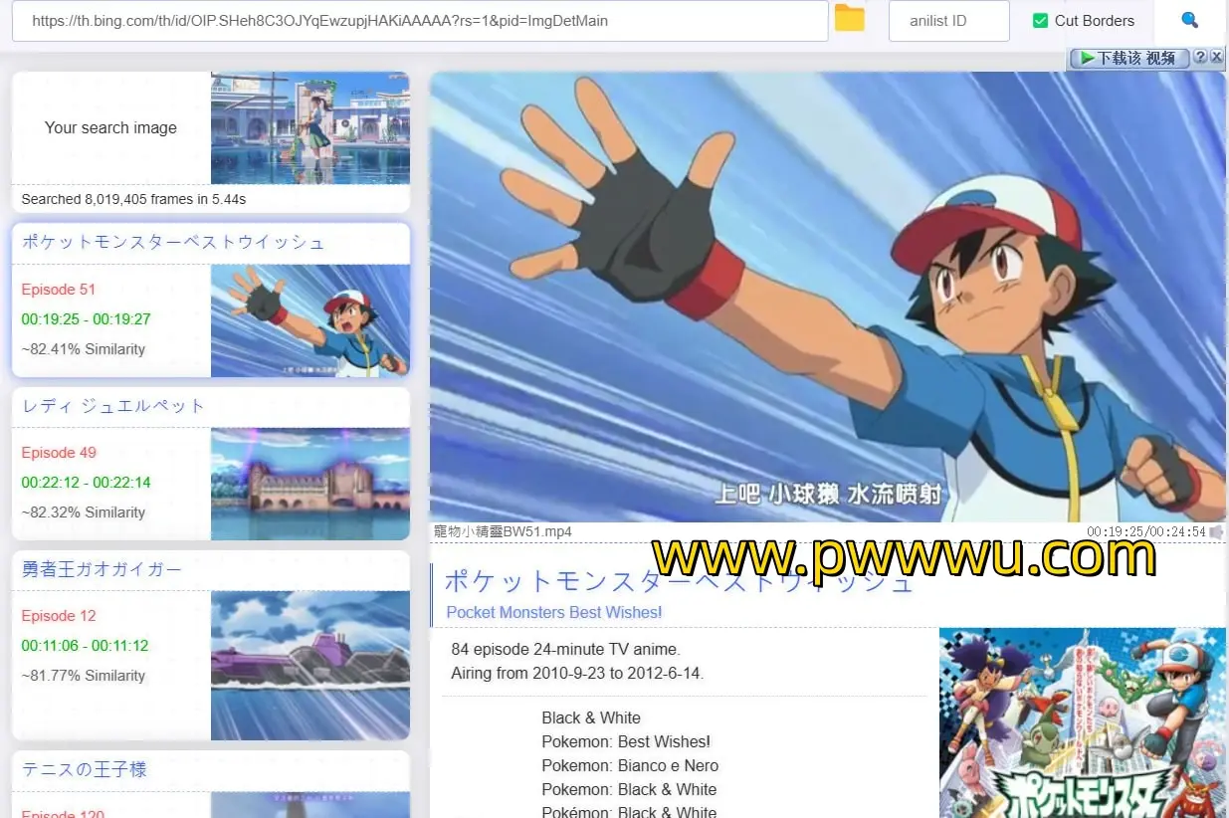Click the 勇者王ガオガイガー result title
Viewport: 1229px width, 818px height.
(x=102, y=569)
